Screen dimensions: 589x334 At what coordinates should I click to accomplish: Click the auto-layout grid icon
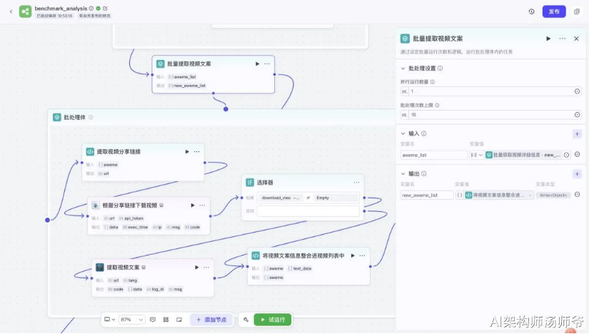click(x=166, y=320)
